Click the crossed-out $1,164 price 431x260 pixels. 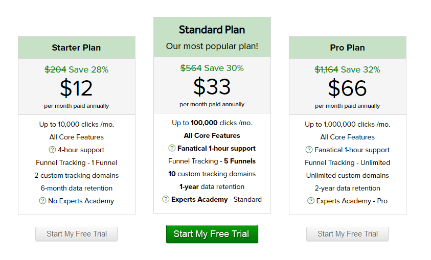(x=326, y=69)
